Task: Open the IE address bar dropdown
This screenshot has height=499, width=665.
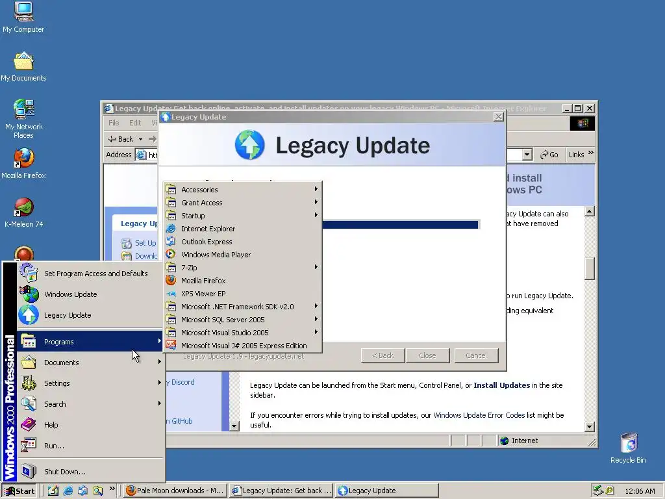Action: coord(527,155)
